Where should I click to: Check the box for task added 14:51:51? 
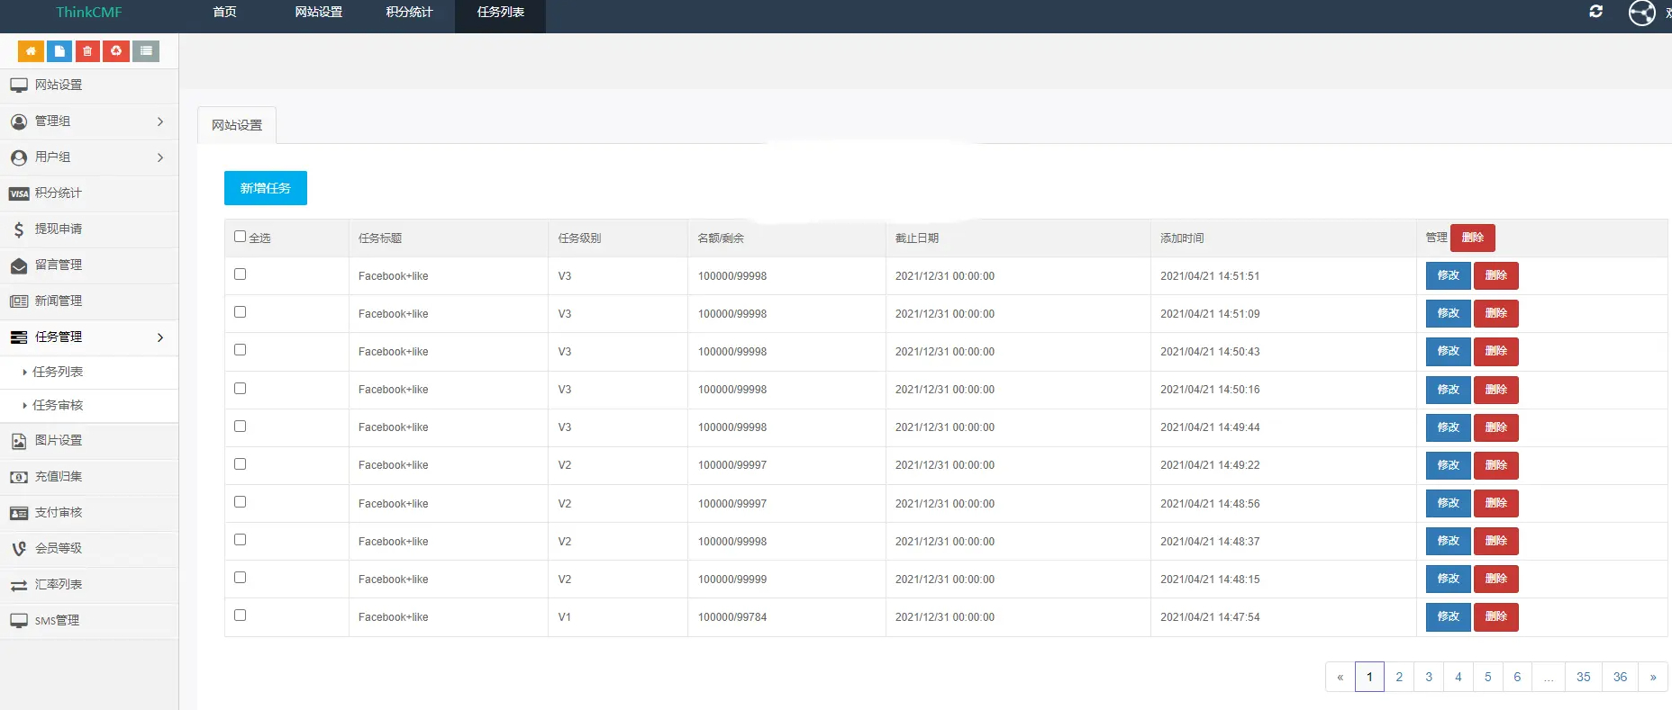point(240,274)
